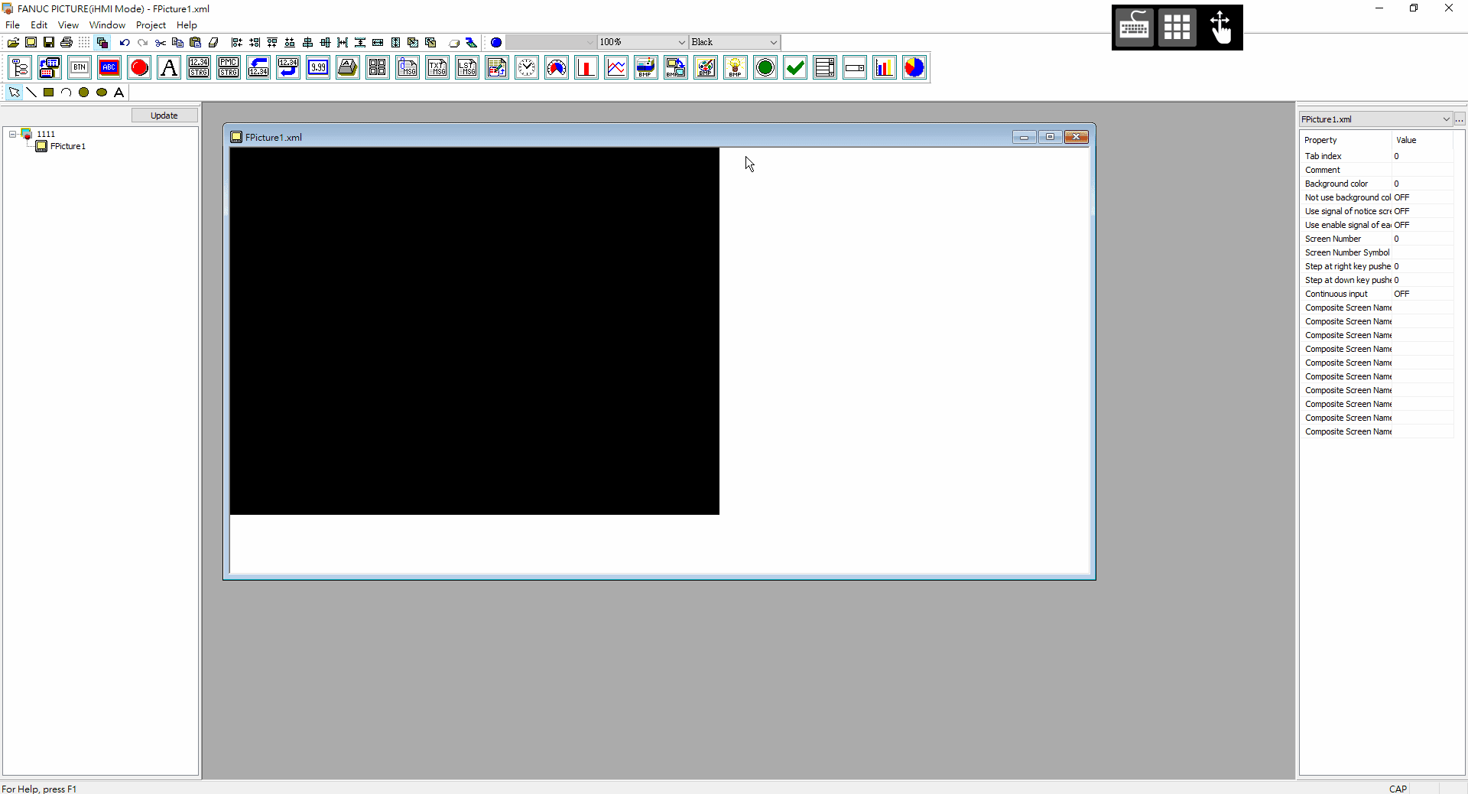Image resolution: width=1468 pixels, height=794 pixels.
Task: Select the Pie chart control tool
Action: coord(914,68)
